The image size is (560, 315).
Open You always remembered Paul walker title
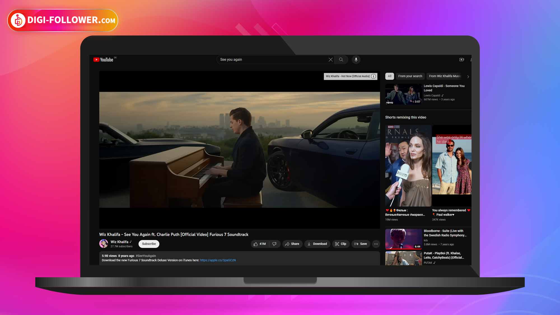point(451,213)
